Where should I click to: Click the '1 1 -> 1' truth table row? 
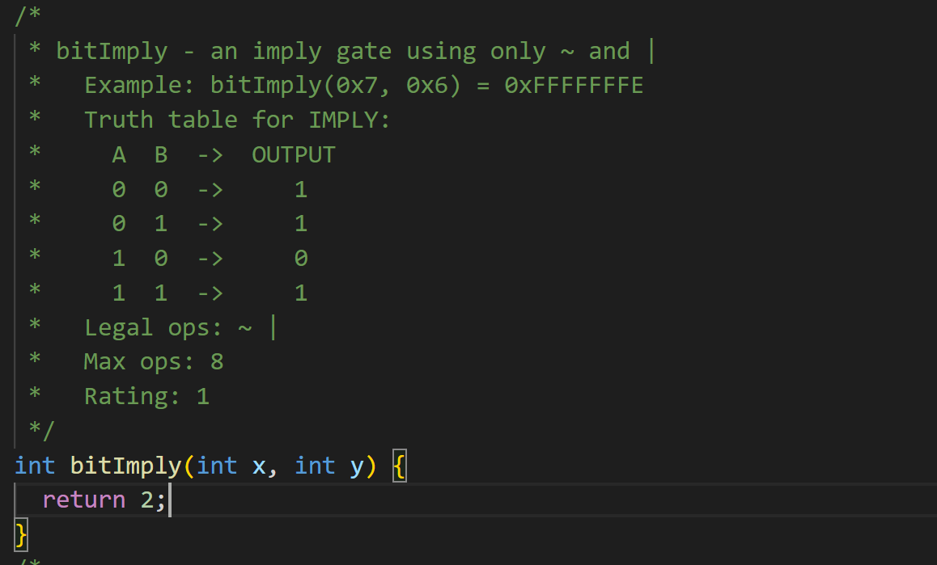point(210,293)
